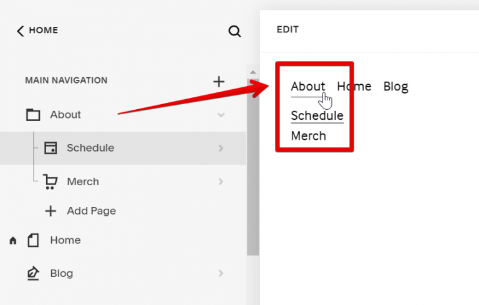Open Schedule page settings arrow
Image resolution: width=479 pixels, height=305 pixels.
click(221, 148)
